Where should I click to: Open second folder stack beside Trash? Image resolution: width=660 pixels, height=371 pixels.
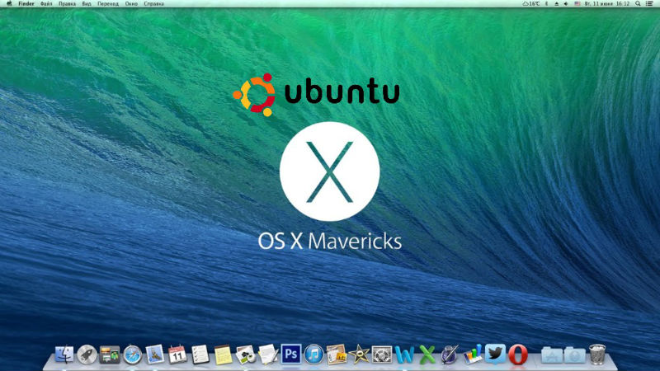[x=574, y=355]
